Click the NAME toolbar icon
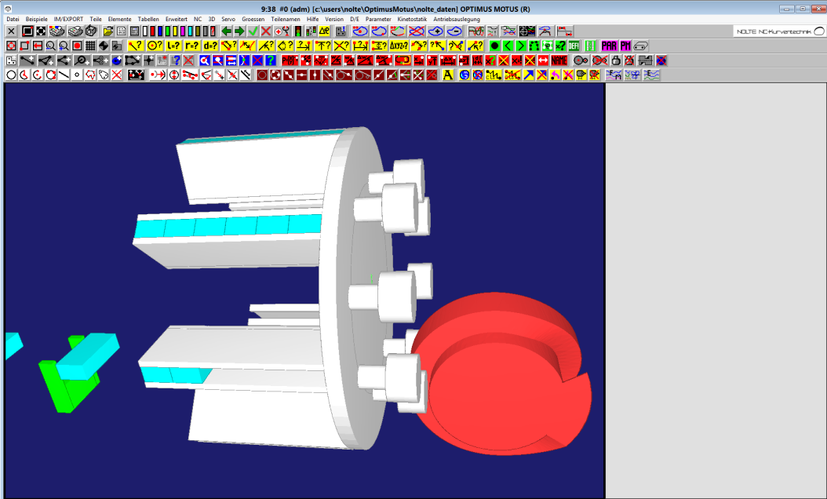The image size is (827, 499). pyautogui.click(x=559, y=60)
